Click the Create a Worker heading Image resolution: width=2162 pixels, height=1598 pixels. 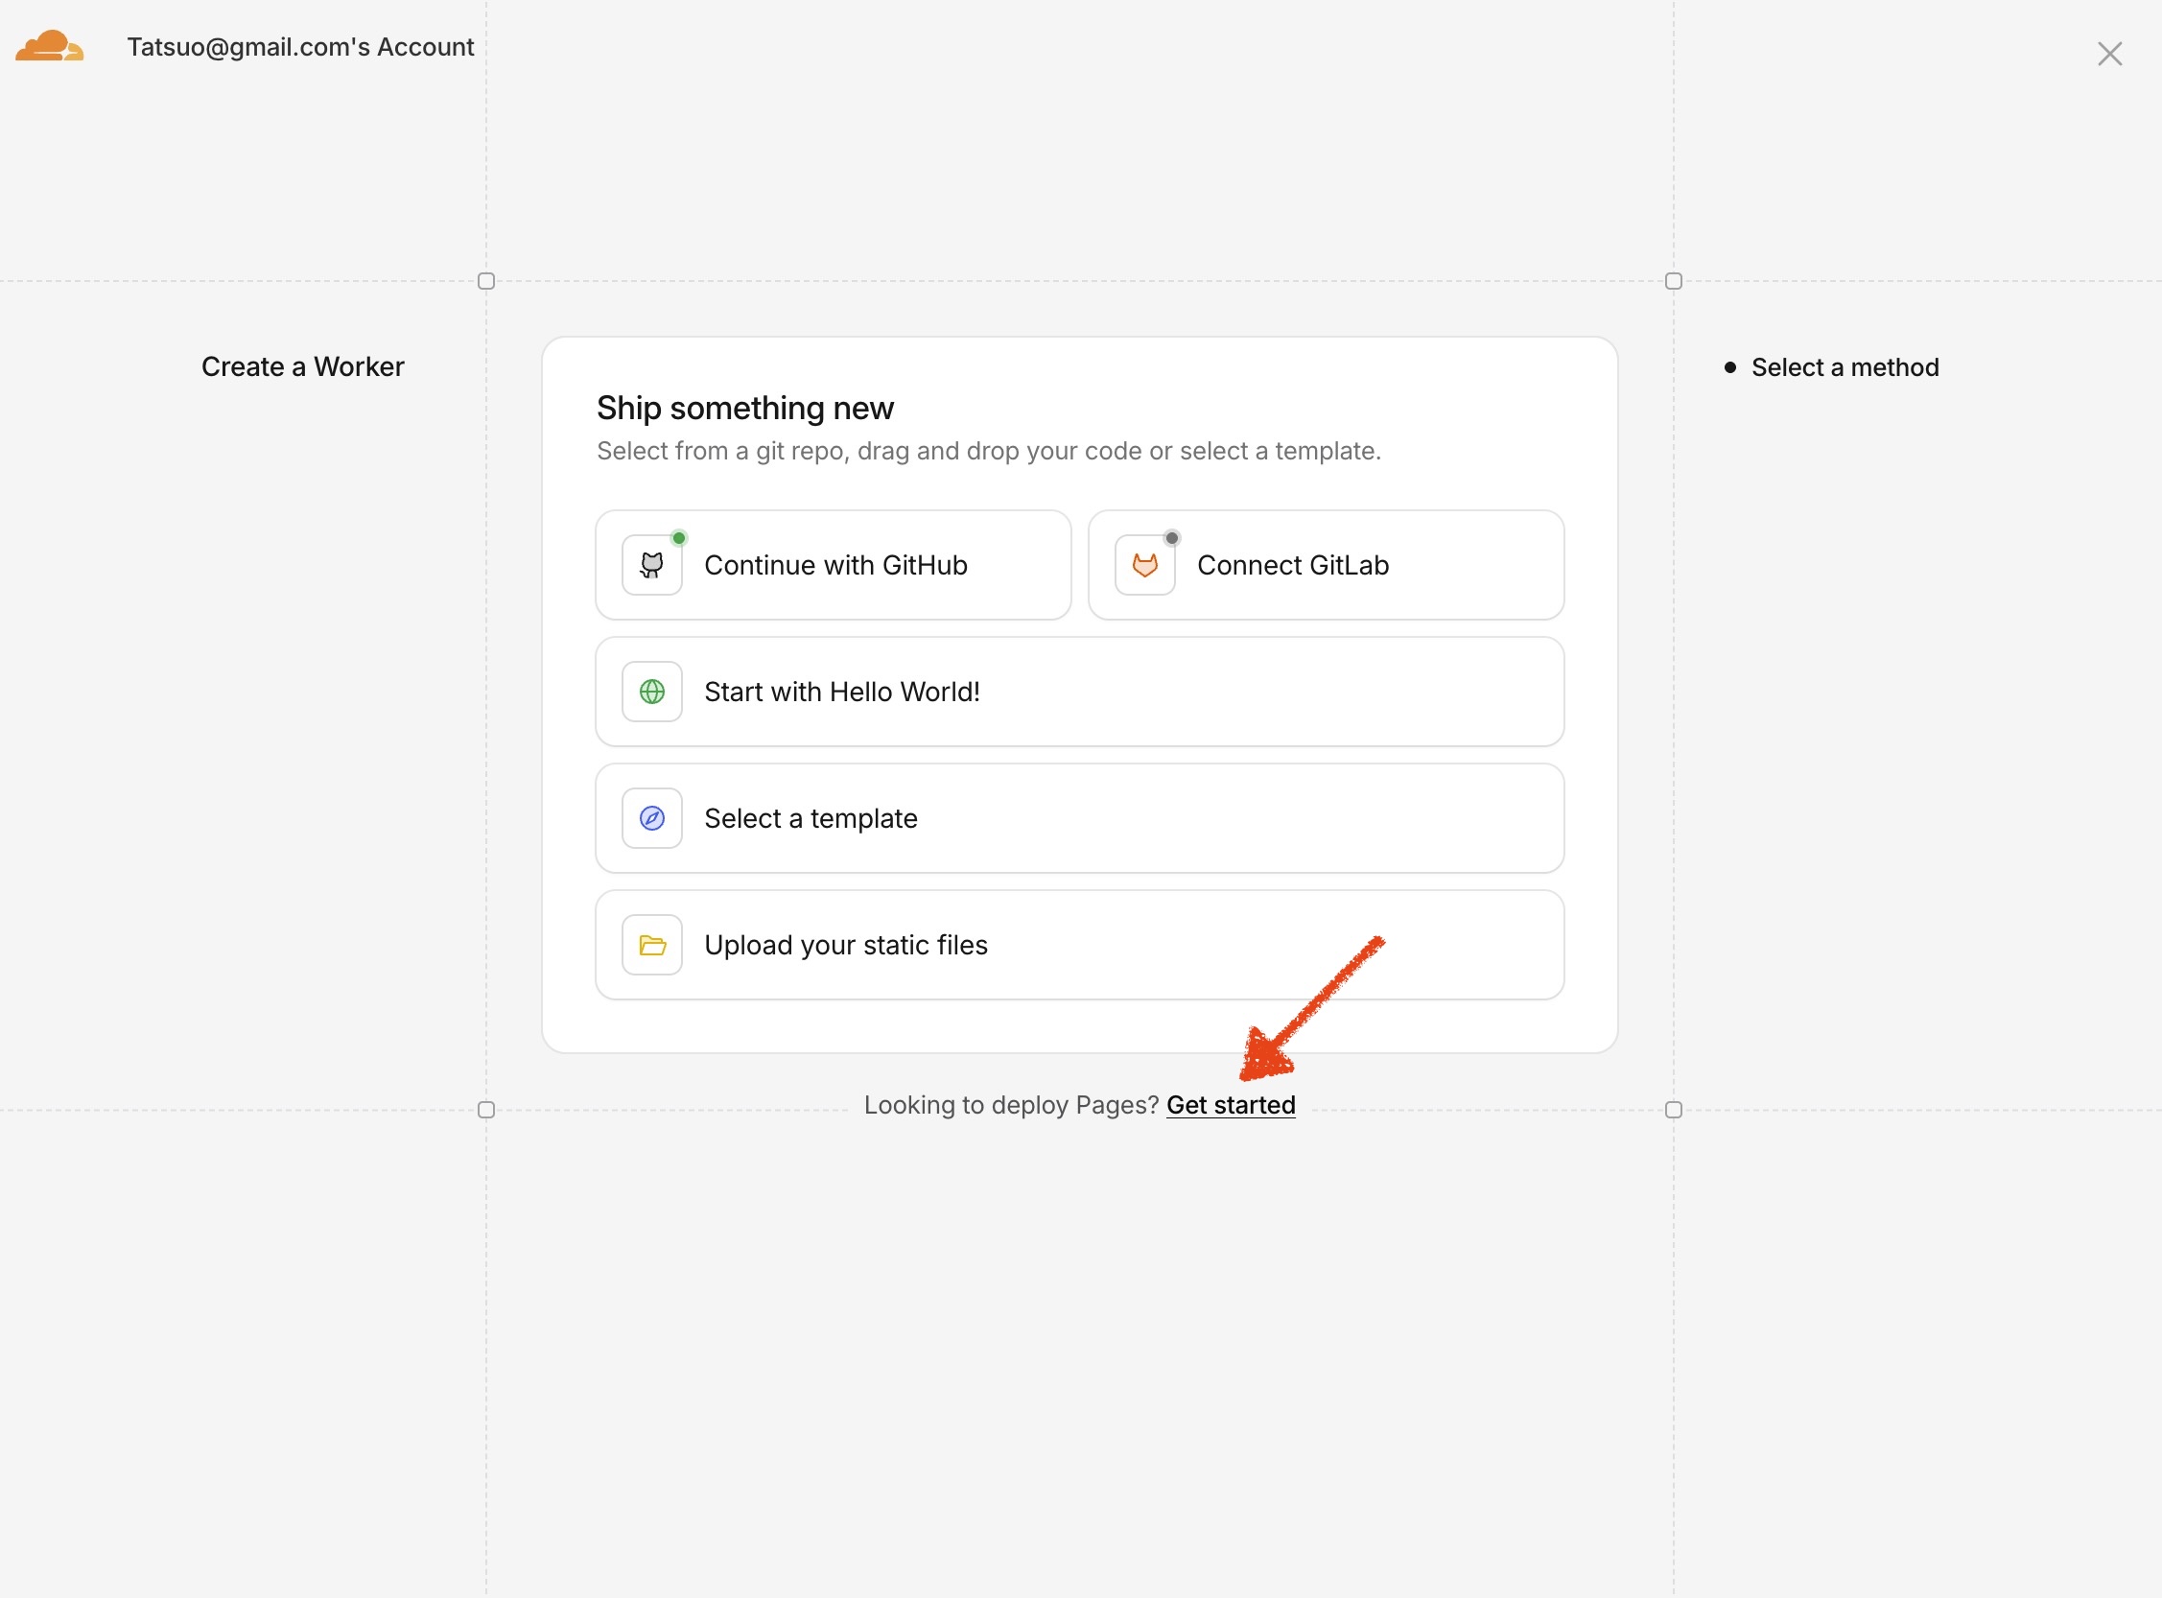303,366
